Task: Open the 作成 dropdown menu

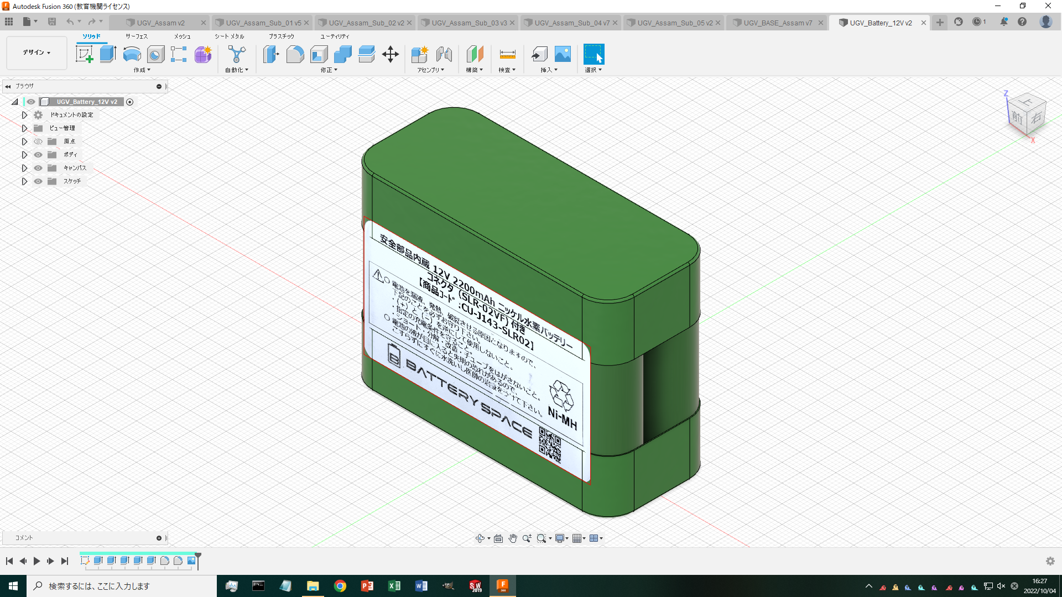Action: tap(142, 70)
